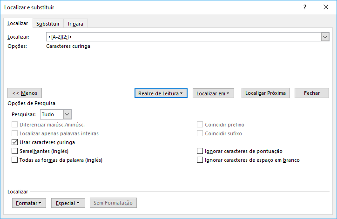Check Todas as formas da palavra

coord(14,160)
